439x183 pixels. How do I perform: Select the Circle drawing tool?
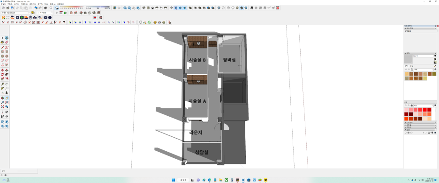[x=2, y=56]
